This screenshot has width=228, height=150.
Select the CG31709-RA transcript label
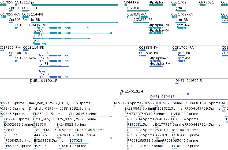pos(182,14)
